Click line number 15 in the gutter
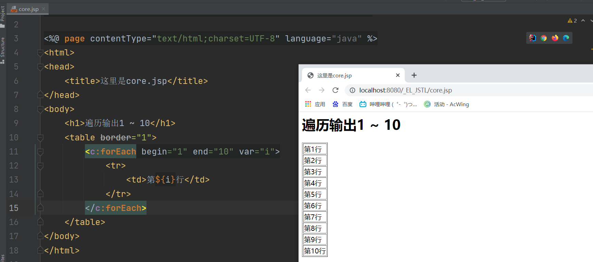Viewport: 593px width, 262px height. tap(14, 208)
